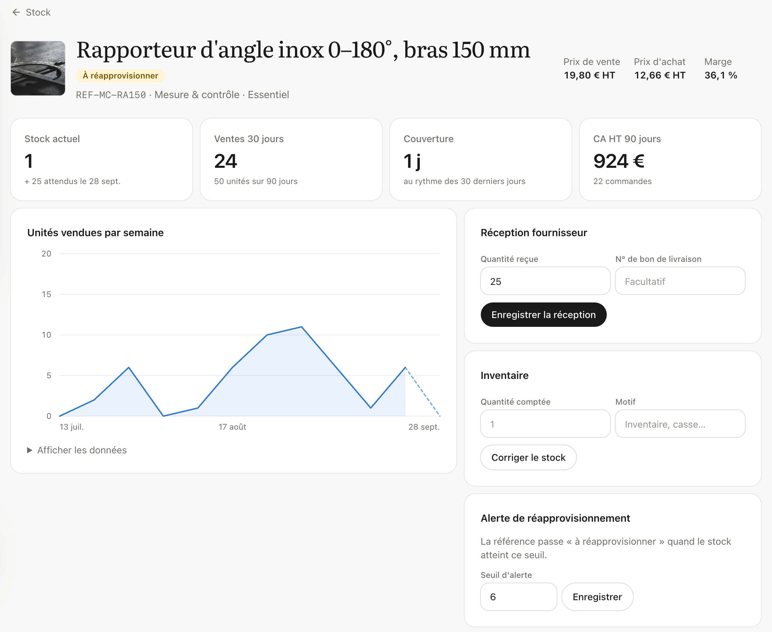Click the Prix d'achat value 12,66 € HT
Viewport: 772px width, 632px height.
click(x=660, y=75)
